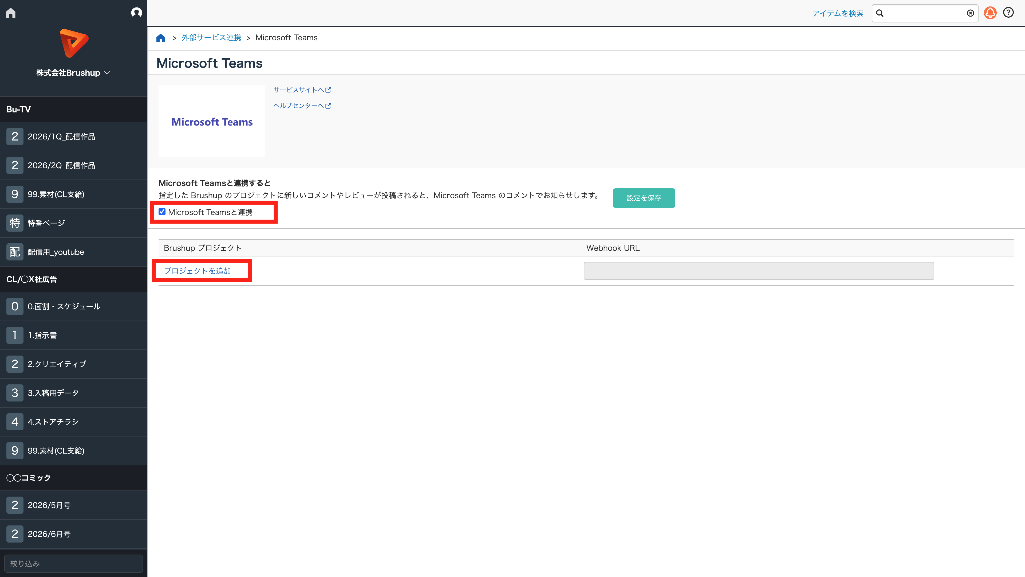1025x577 pixels.
Task: Click the アイテムを検索 link
Action: (838, 14)
